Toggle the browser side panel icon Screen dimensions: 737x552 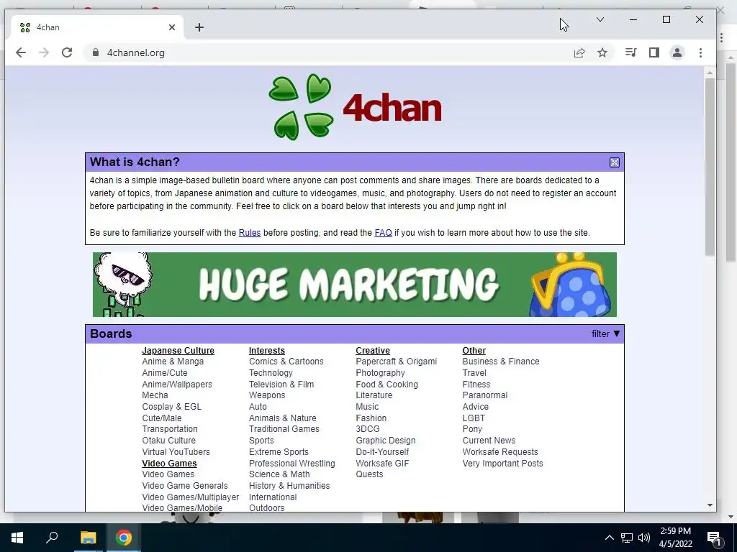pyautogui.click(x=654, y=52)
